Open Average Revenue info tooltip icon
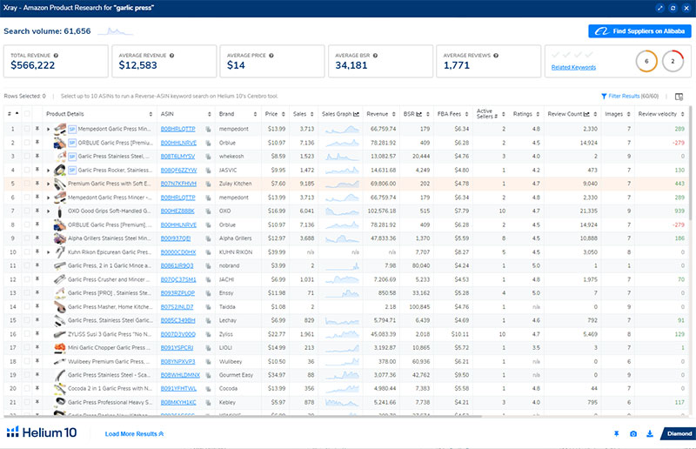Viewport: 696px width, 449px height. pos(171,56)
